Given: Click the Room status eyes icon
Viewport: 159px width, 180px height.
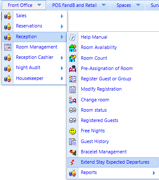Looking at the screenshot, I should click(x=73, y=110).
